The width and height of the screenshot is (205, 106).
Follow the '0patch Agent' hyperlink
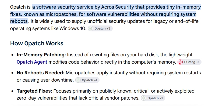[32, 62]
